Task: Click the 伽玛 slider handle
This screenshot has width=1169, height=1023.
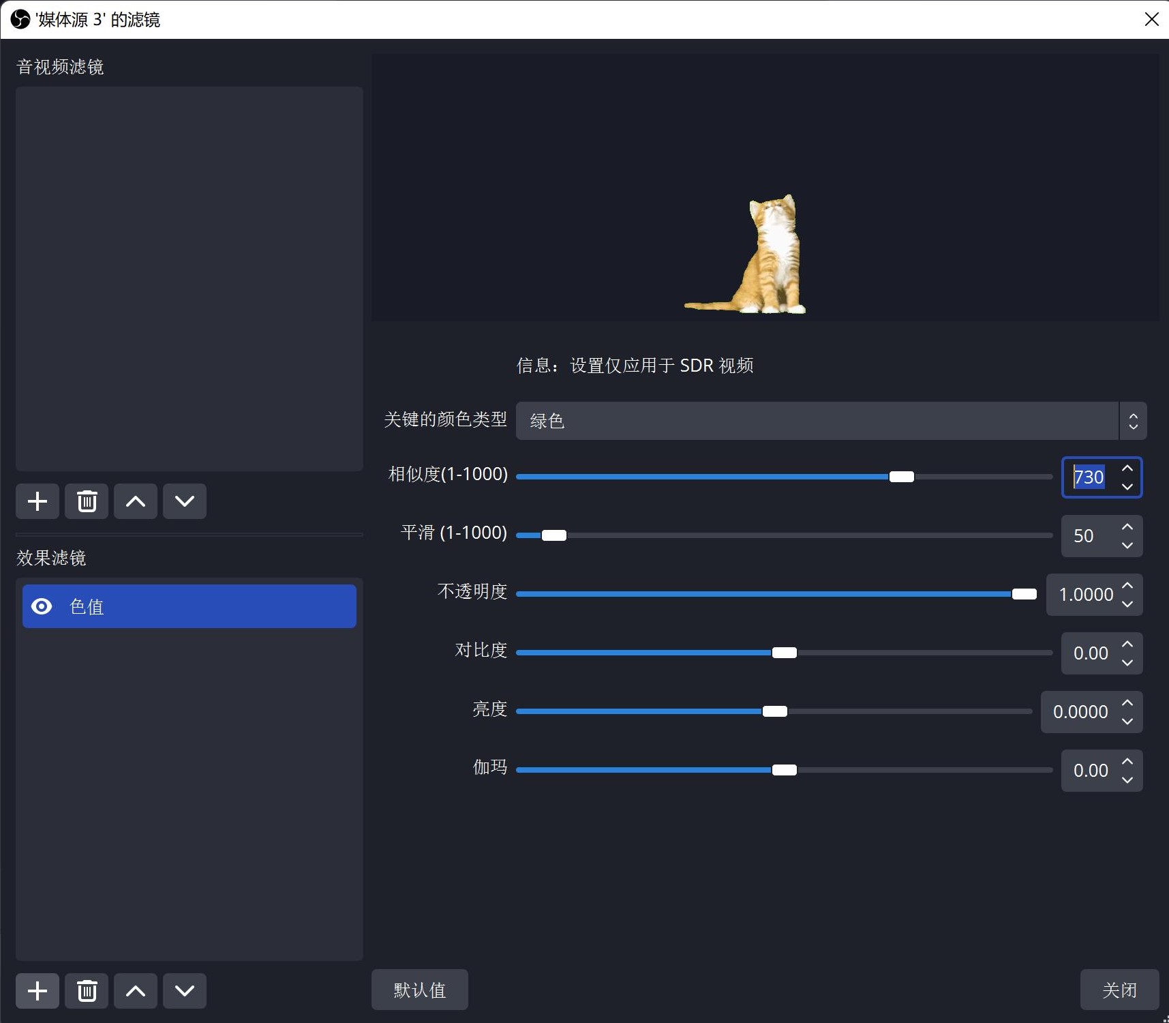Action: (784, 770)
